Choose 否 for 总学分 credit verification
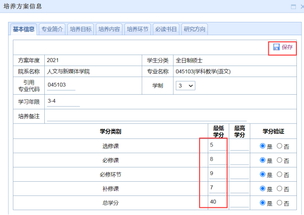Image resolution: width=304 pixels, height=215 pixels. tap(280, 203)
